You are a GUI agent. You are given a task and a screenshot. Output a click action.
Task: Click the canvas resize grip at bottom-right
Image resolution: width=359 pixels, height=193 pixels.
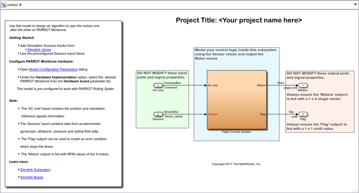(x=356, y=190)
